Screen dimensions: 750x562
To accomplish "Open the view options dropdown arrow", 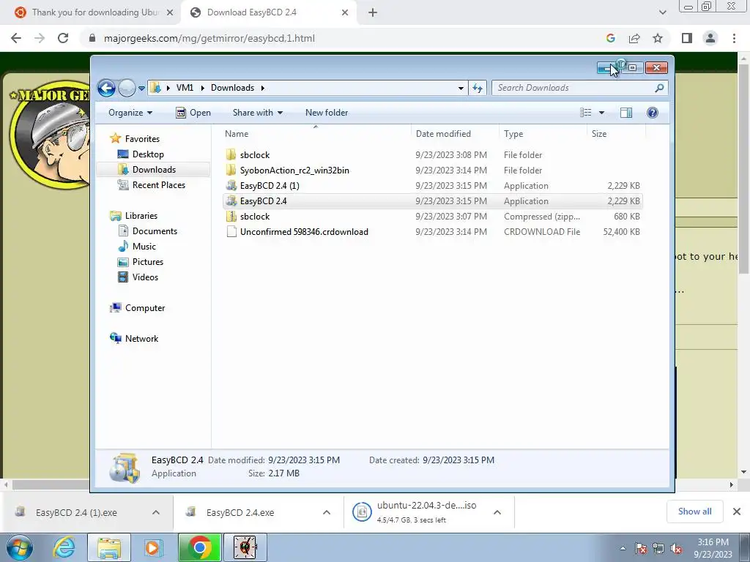I will tap(602, 113).
